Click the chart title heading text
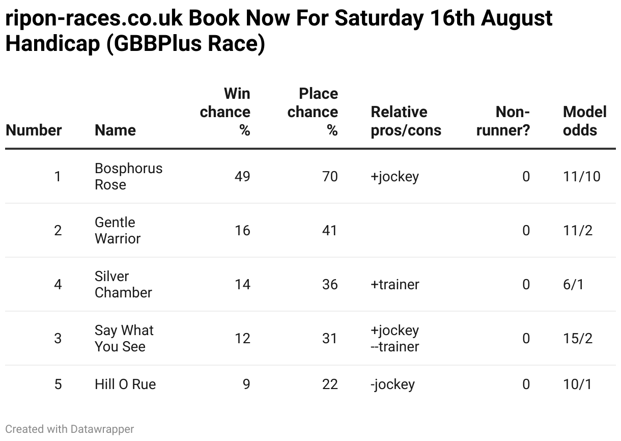Image resolution: width=621 pixels, height=441 pixels. tap(279, 31)
